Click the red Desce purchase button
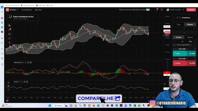 coord(184,63)
